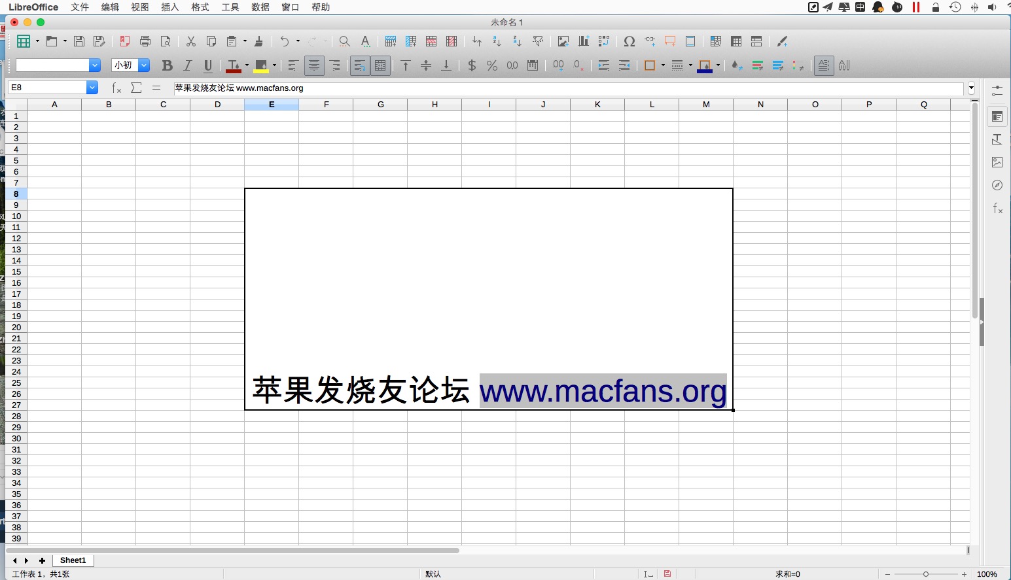Screen dimensions: 1011x580
Task: Toggle merge and center cells
Action: (x=380, y=65)
